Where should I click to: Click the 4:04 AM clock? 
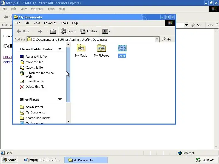pos(209,160)
